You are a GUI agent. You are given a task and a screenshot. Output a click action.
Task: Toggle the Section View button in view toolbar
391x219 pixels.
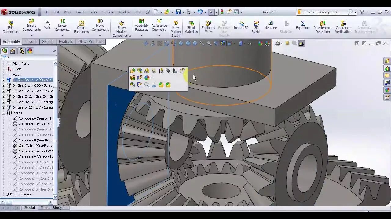[x=223, y=43]
